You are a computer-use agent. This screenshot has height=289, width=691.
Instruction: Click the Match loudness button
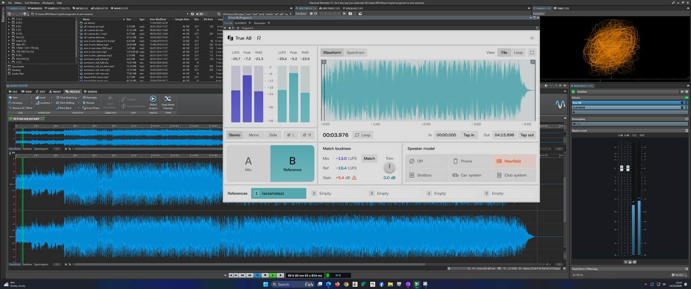369,159
